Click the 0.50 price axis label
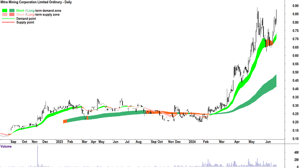 point(295,72)
